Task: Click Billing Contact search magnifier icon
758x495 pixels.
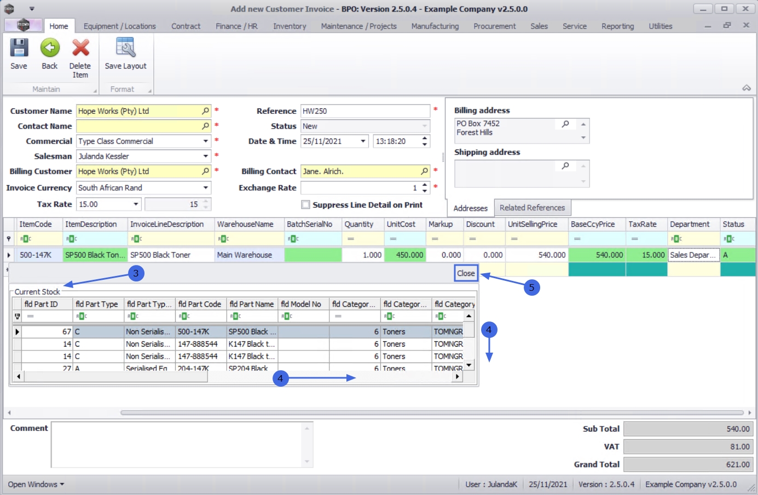Action: pos(425,171)
